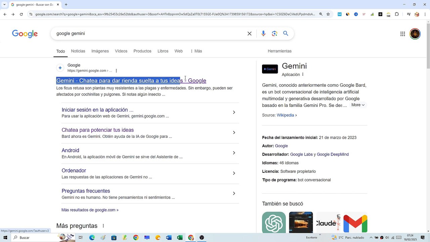Switch to the Libros tab
The width and height of the screenshot is (430, 242).
[x=163, y=51]
